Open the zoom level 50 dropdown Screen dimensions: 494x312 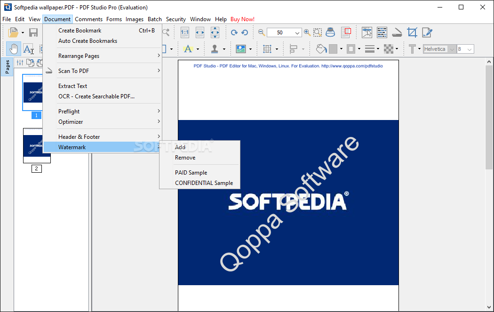click(297, 32)
